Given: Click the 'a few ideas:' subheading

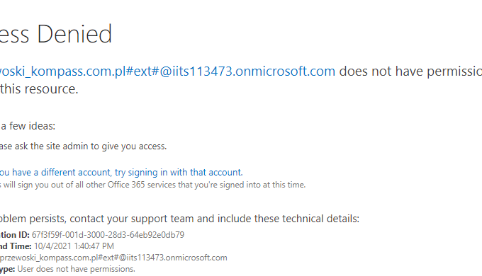Looking at the screenshot, I should [x=28, y=126].
